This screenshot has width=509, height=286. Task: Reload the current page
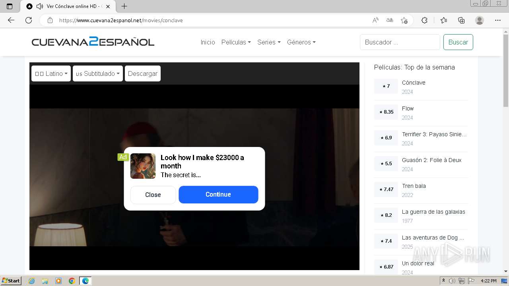tap(29, 20)
